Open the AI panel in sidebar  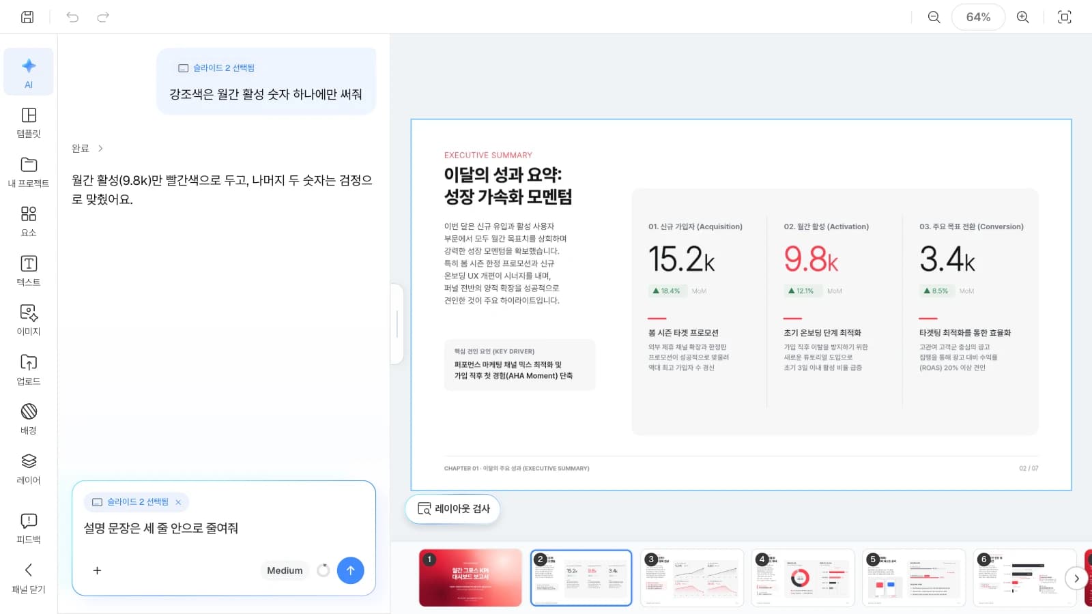29,72
